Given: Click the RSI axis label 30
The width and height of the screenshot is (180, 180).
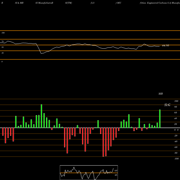Looking at the screenshot, I should click(3, 53).
